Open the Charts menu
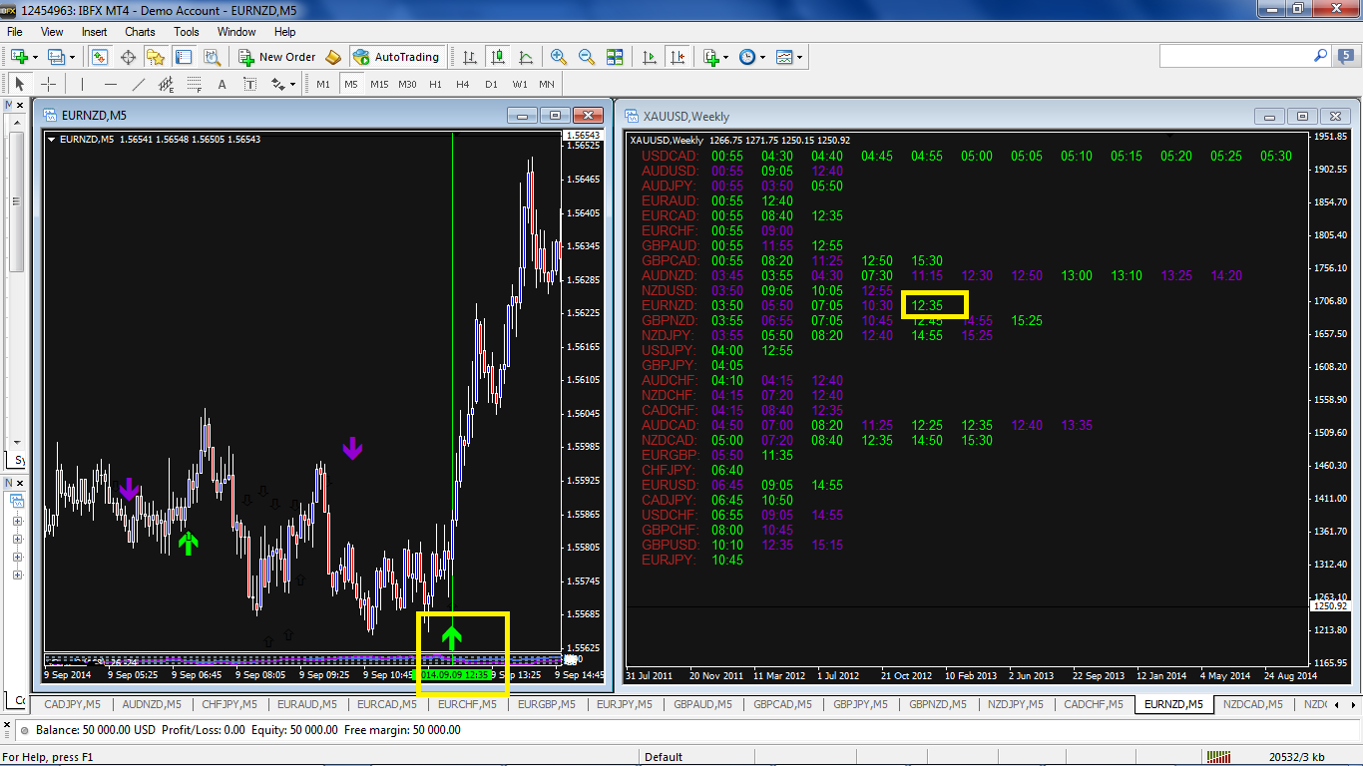The width and height of the screenshot is (1363, 766). 140,32
